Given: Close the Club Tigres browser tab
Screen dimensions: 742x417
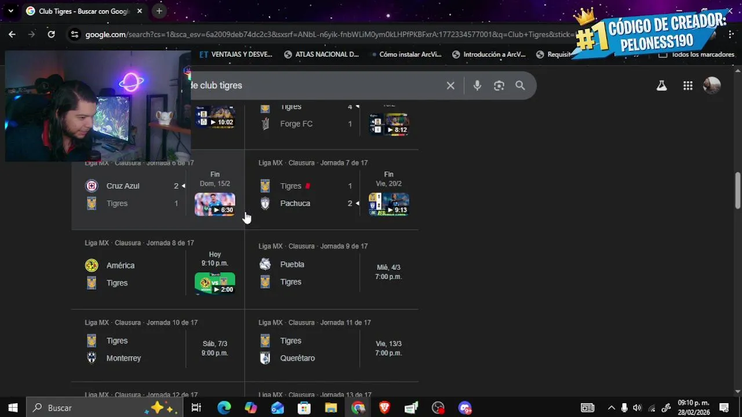Looking at the screenshot, I should [x=140, y=11].
